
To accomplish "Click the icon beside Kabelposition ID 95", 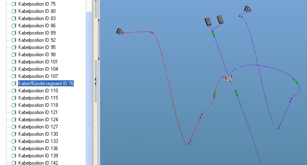I will tap(14, 47).
